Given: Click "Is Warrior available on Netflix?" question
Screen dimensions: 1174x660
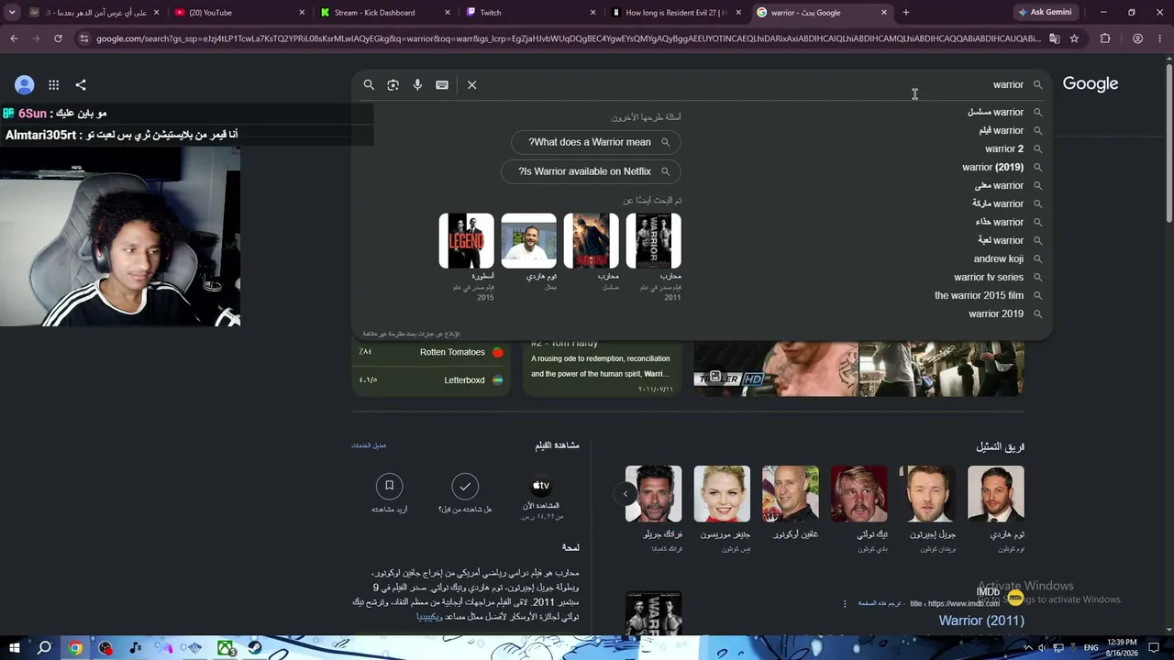Looking at the screenshot, I should 591,171.
